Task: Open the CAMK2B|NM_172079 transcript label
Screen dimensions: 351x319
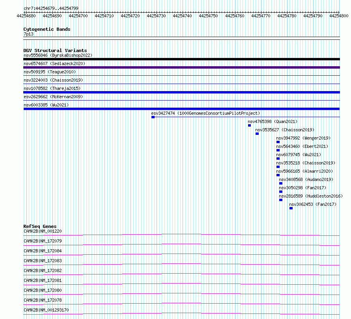Action: point(43,241)
